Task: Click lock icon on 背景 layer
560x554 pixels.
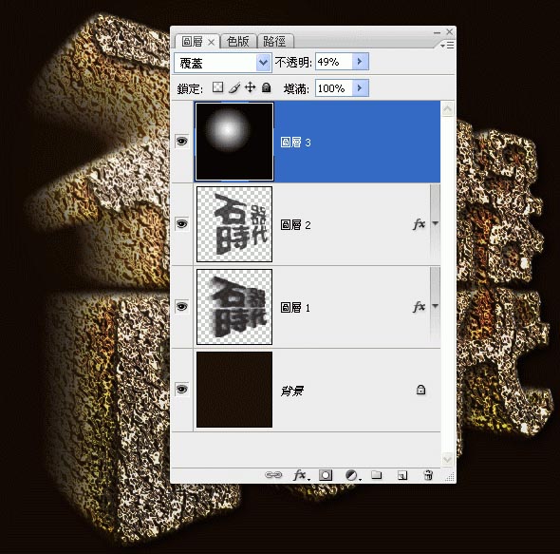Action: 420,390
